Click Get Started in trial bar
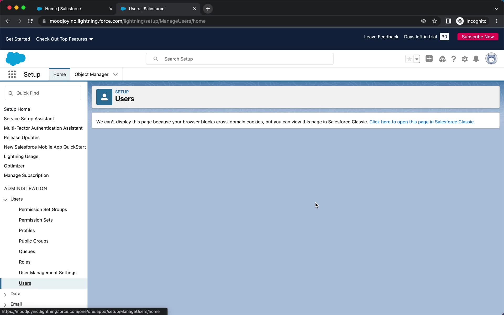Viewport: 504px width, 315px height. click(x=18, y=39)
